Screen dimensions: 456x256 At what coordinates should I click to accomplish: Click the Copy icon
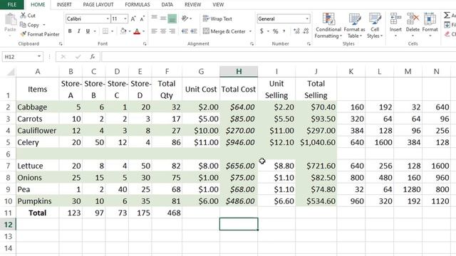tap(23, 25)
